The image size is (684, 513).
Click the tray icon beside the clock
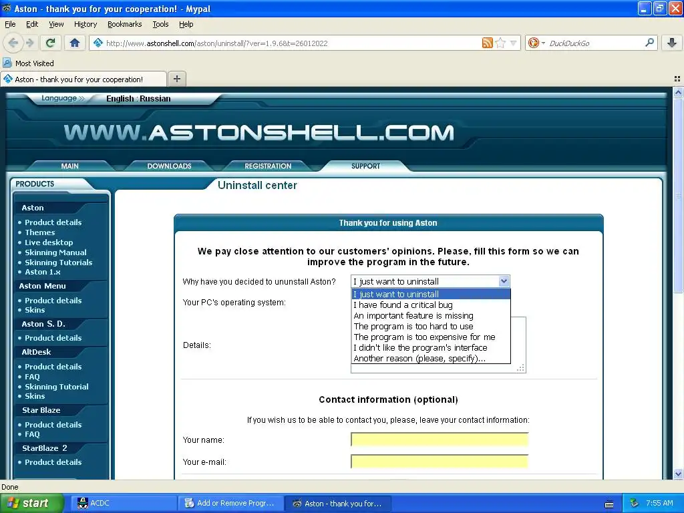click(x=635, y=503)
